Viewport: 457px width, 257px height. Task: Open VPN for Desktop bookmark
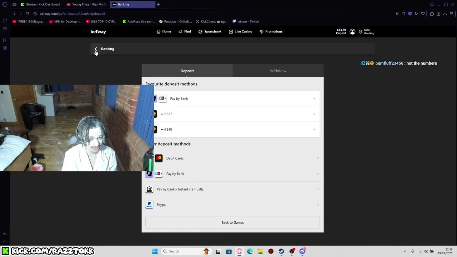65,21
